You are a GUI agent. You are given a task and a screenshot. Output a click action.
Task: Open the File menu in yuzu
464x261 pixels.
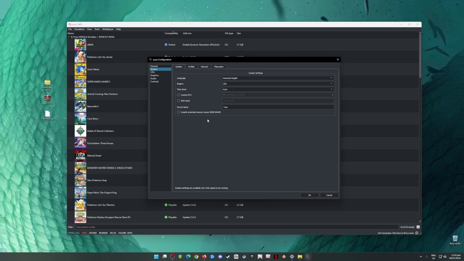tap(70, 29)
